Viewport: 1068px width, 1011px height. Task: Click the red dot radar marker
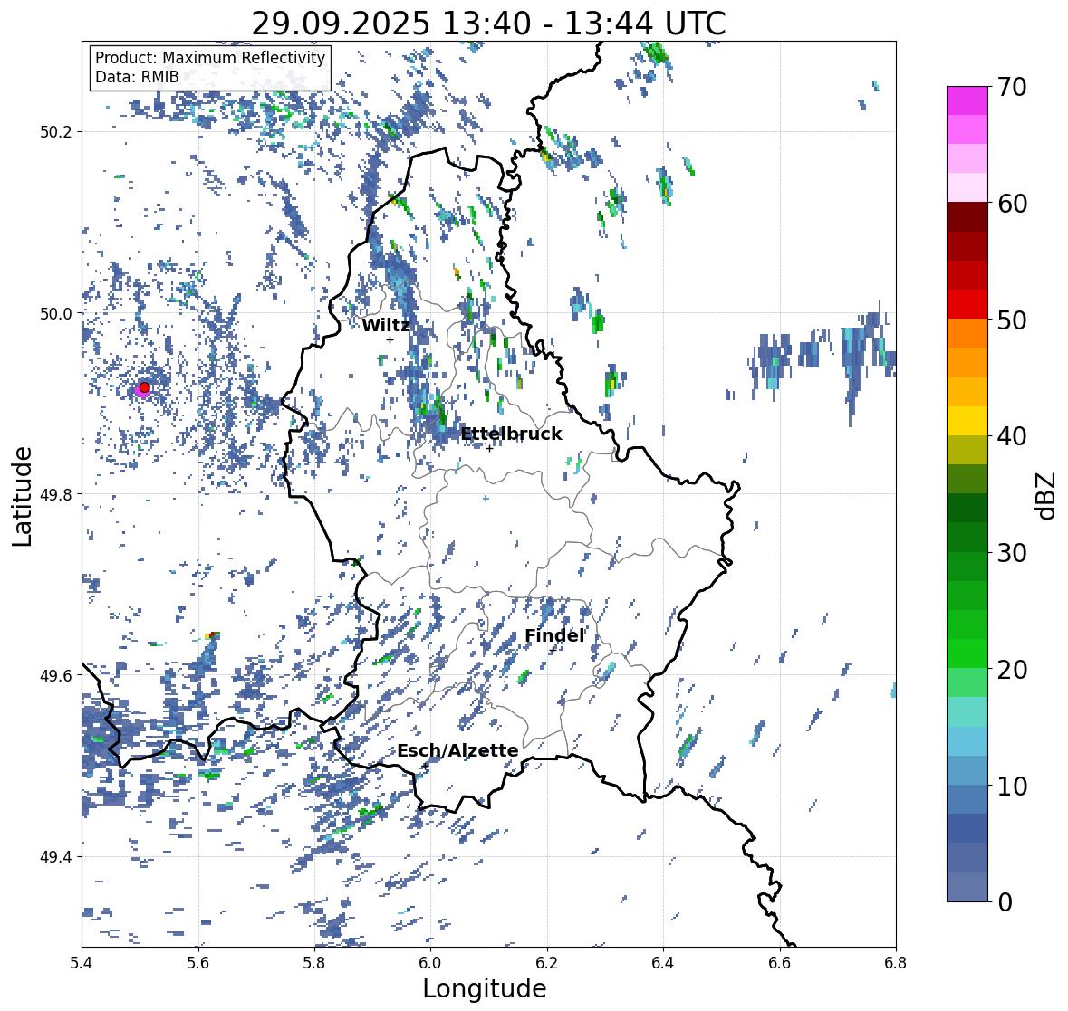[144, 387]
